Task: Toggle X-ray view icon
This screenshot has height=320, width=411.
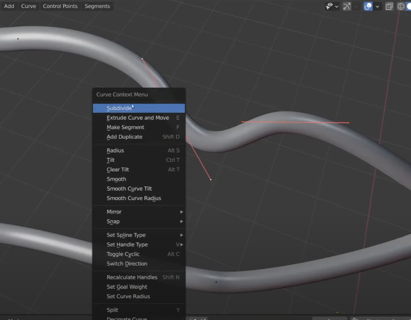Action: [x=389, y=6]
